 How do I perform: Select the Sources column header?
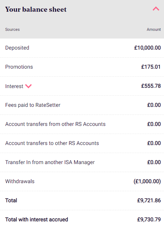(12, 29)
